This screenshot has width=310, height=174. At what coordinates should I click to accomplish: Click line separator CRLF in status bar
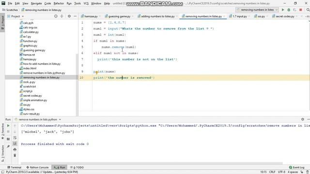272,172
